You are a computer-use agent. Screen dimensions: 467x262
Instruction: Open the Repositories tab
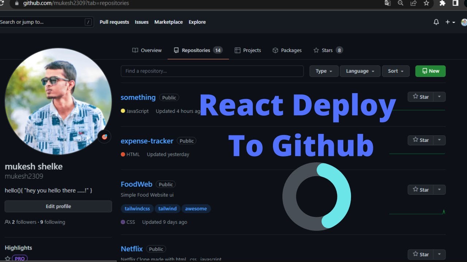[198, 50]
